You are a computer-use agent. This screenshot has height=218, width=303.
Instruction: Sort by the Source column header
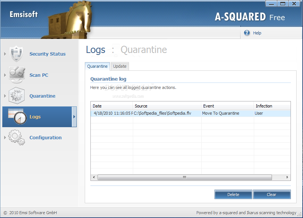pos(167,106)
